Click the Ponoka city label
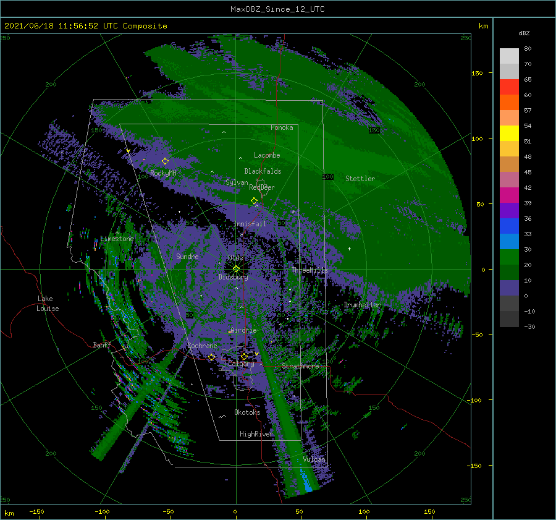The height and width of the screenshot is (520, 556). coord(282,127)
